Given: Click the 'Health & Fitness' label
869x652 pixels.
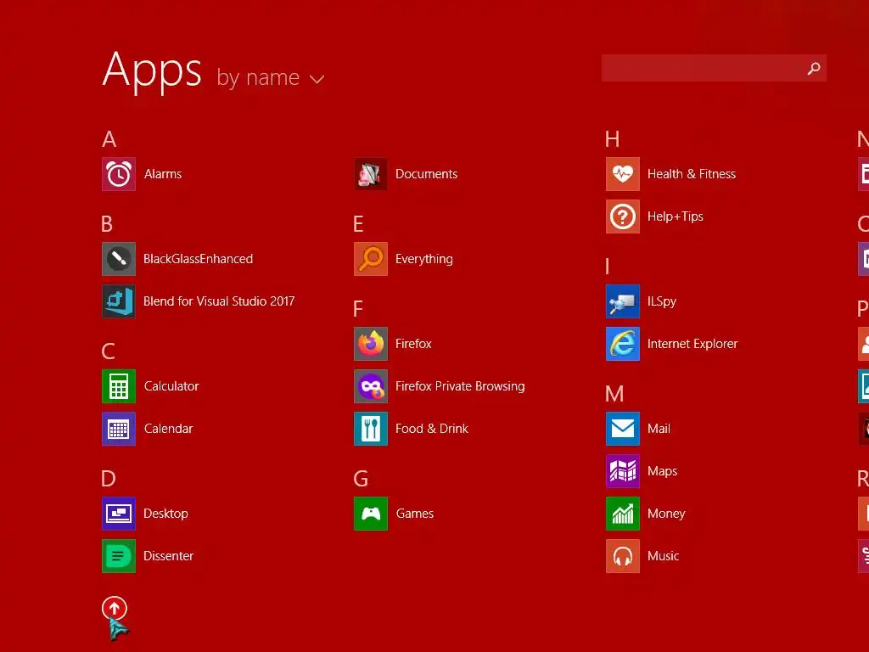Looking at the screenshot, I should pyautogui.click(x=692, y=174).
